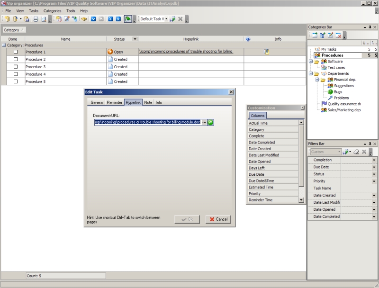The width and height of the screenshot is (379, 288).
Task: Collapse the Departments tree node
Action: point(310,74)
